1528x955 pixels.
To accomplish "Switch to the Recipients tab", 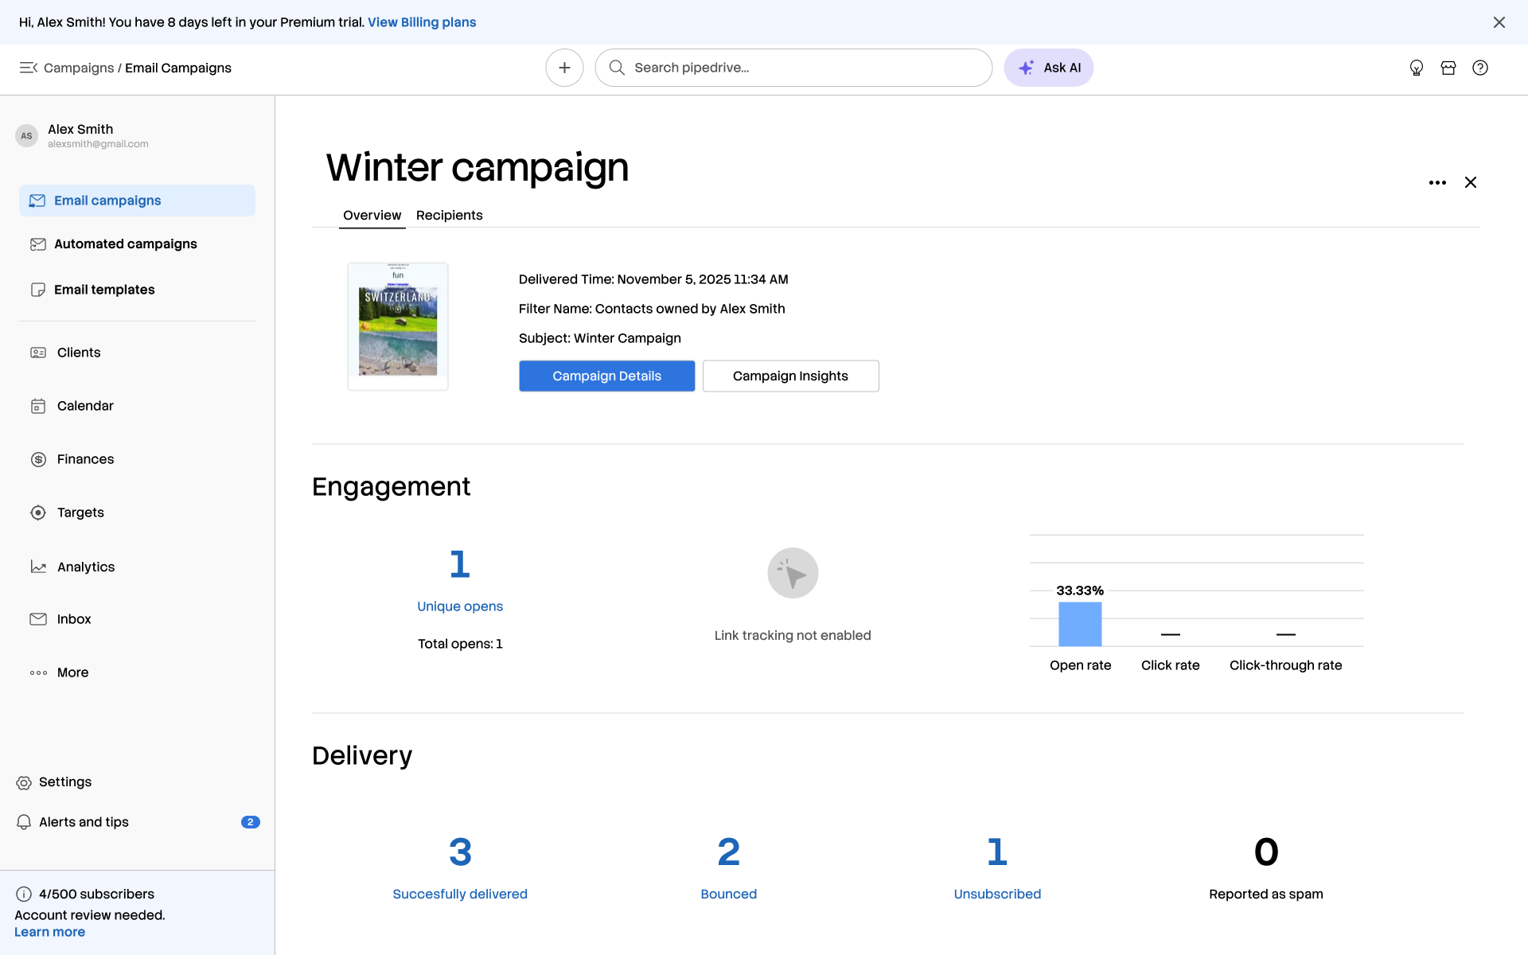I will [450, 215].
